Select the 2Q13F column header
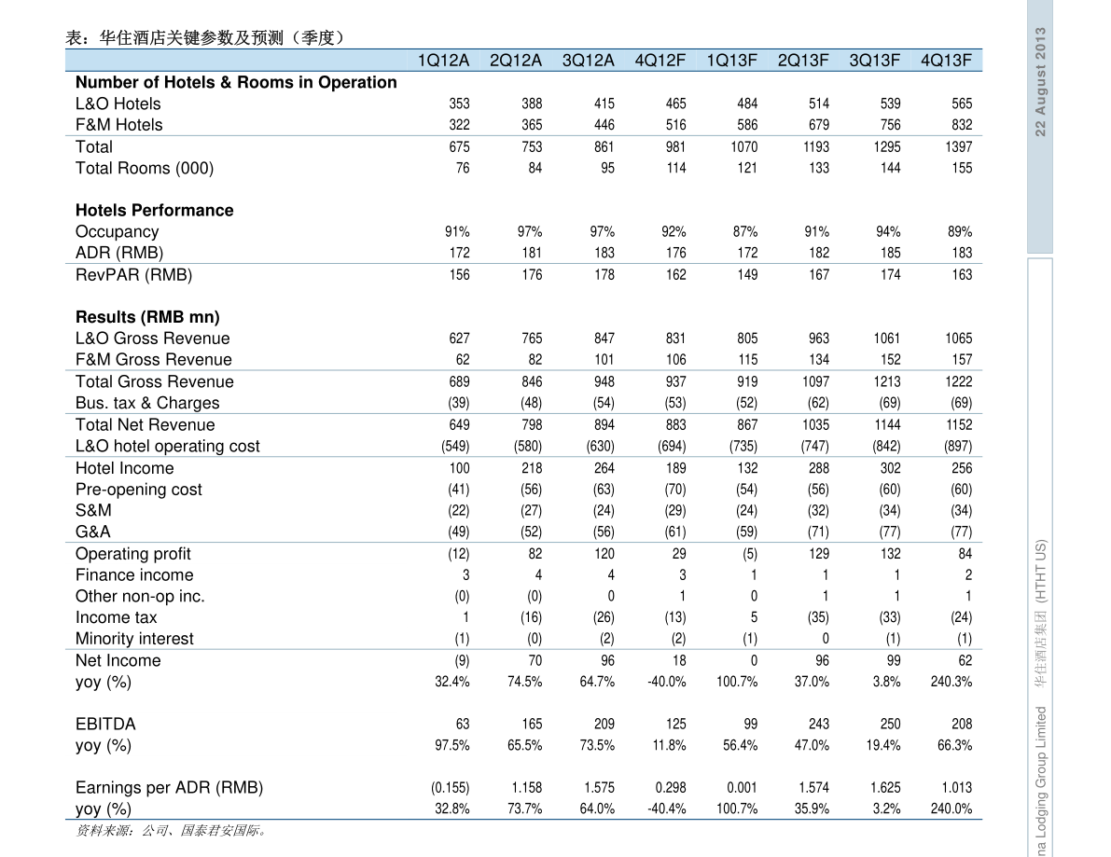Image resolution: width=1111 pixels, height=857 pixels. click(x=803, y=61)
